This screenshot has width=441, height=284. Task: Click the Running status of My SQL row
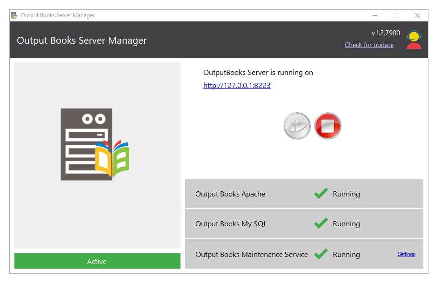[346, 224]
